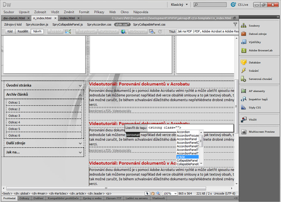Open the Příkazy menu
281x202 pixels.
tap(99, 12)
